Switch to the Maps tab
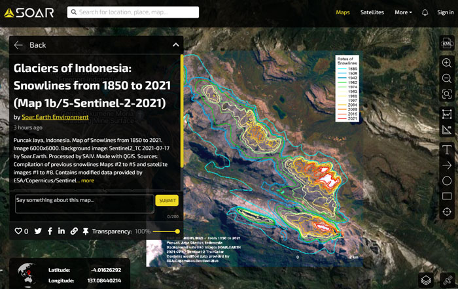 [x=343, y=12]
